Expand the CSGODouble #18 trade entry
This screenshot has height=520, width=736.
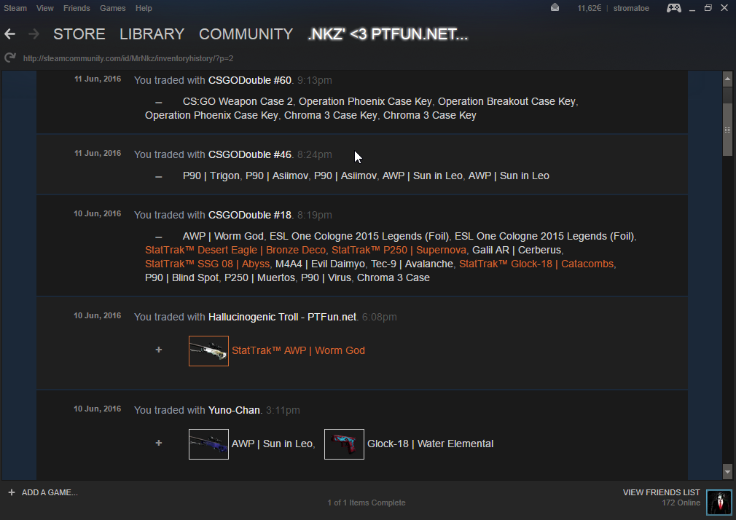(x=159, y=237)
